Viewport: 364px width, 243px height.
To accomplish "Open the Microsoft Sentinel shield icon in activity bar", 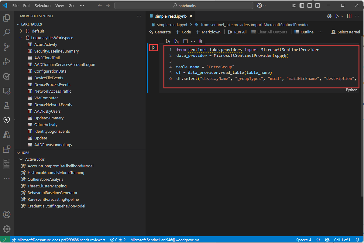I will pos(7,120).
